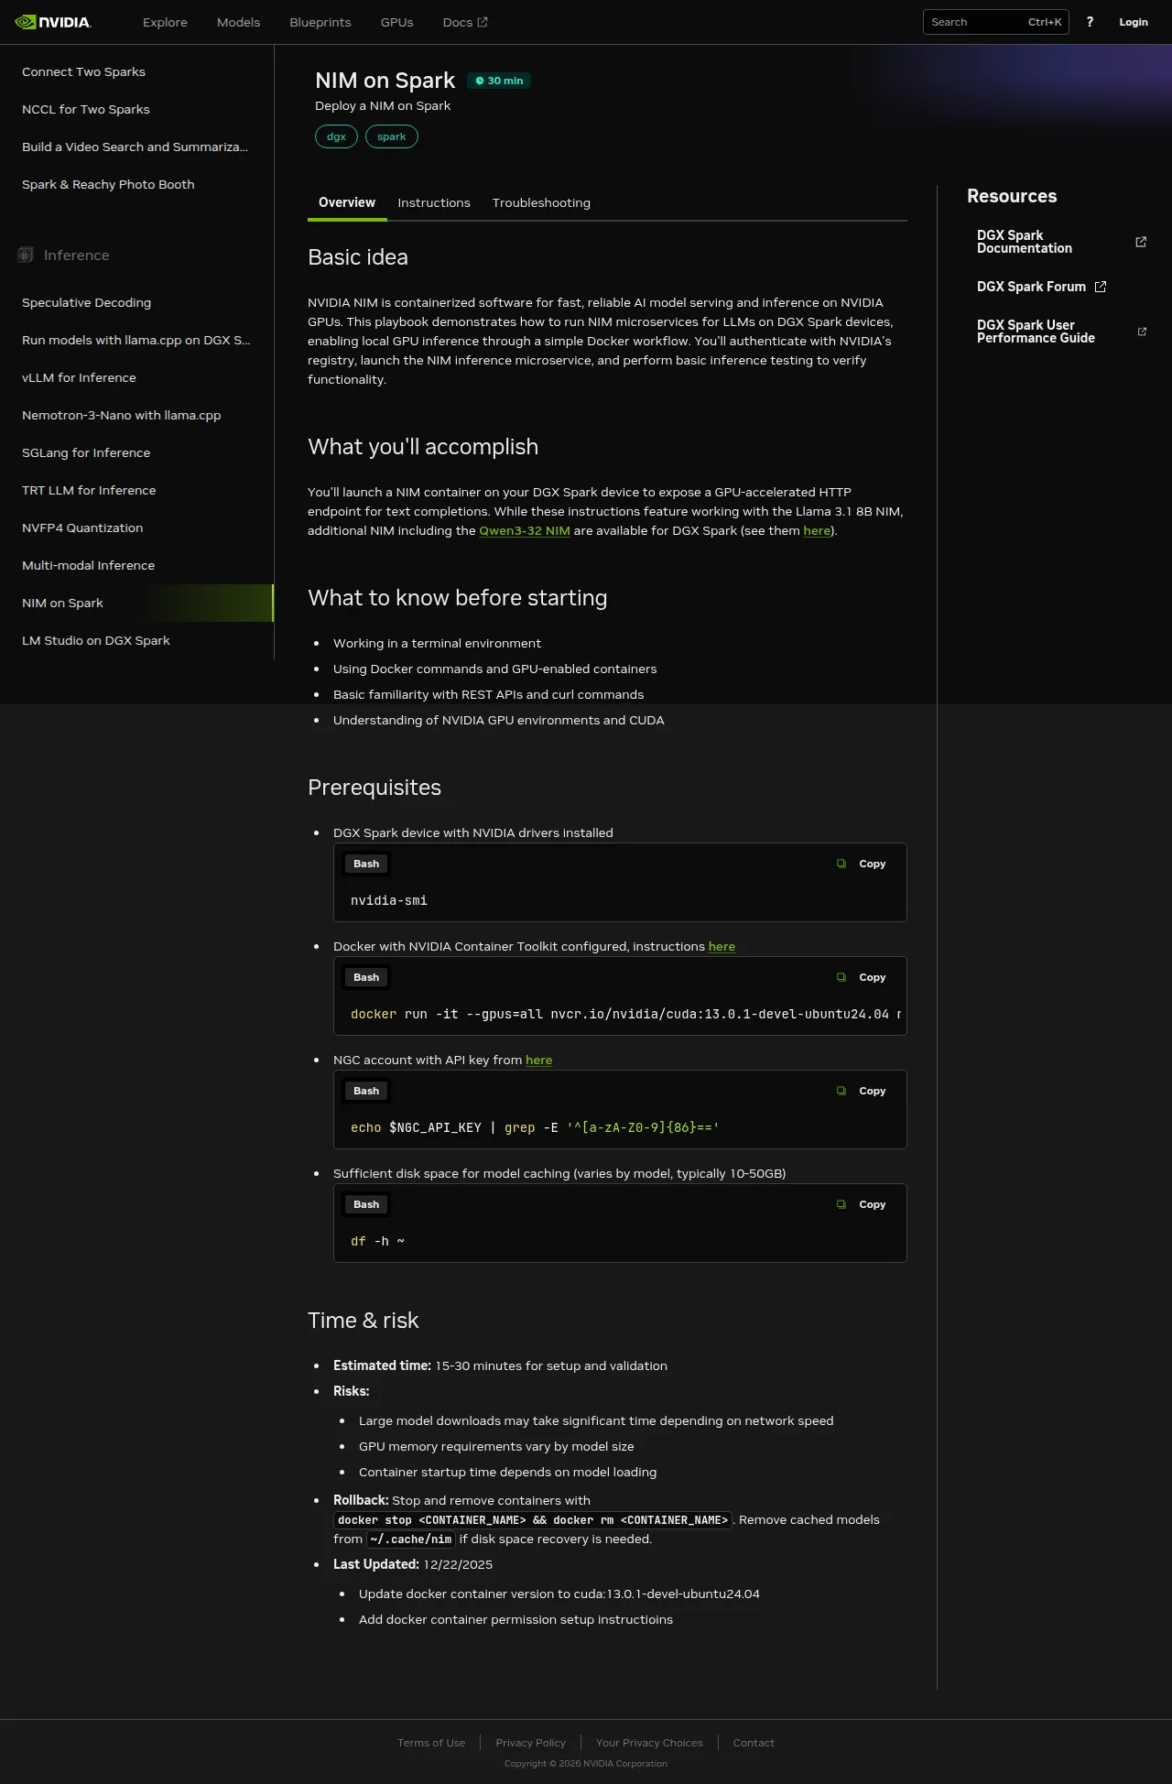Click external icon next to DGX Spark Documentation

[x=1141, y=242]
